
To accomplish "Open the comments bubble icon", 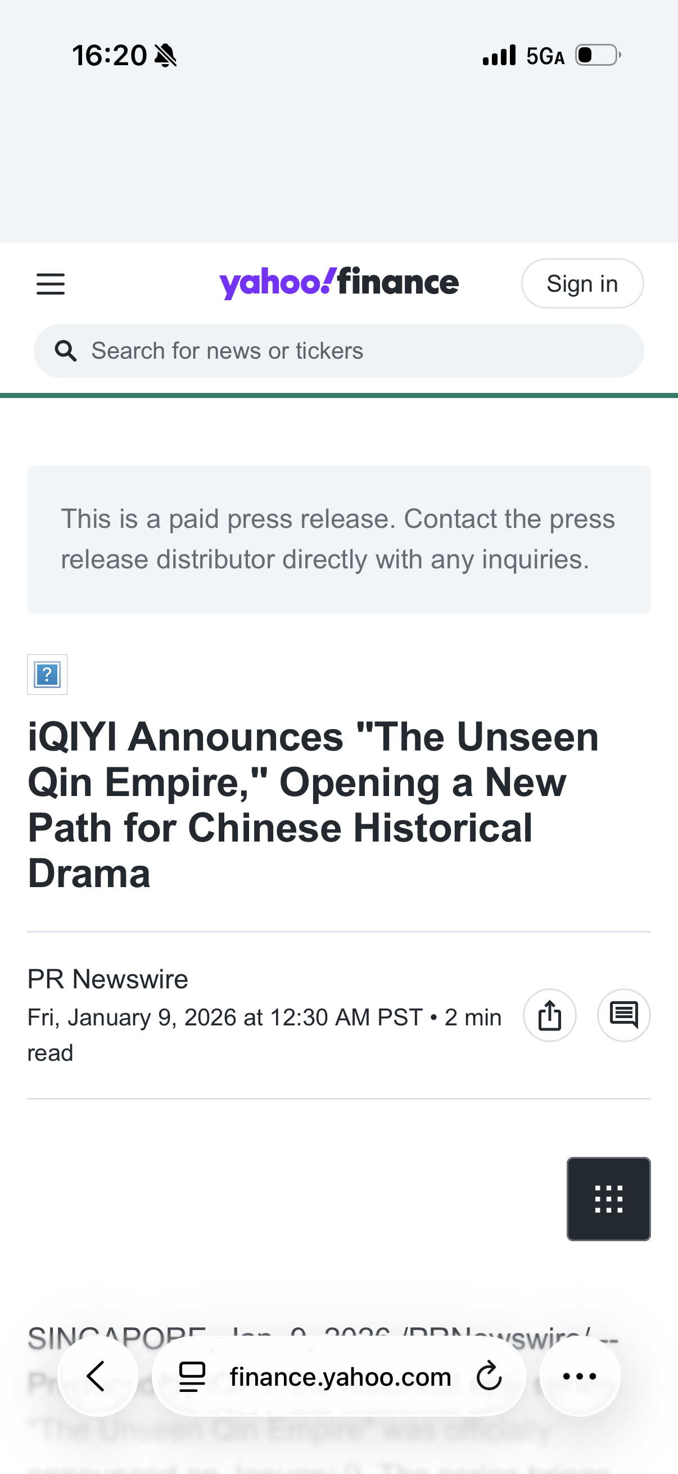I will pyautogui.click(x=623, y=1016).
